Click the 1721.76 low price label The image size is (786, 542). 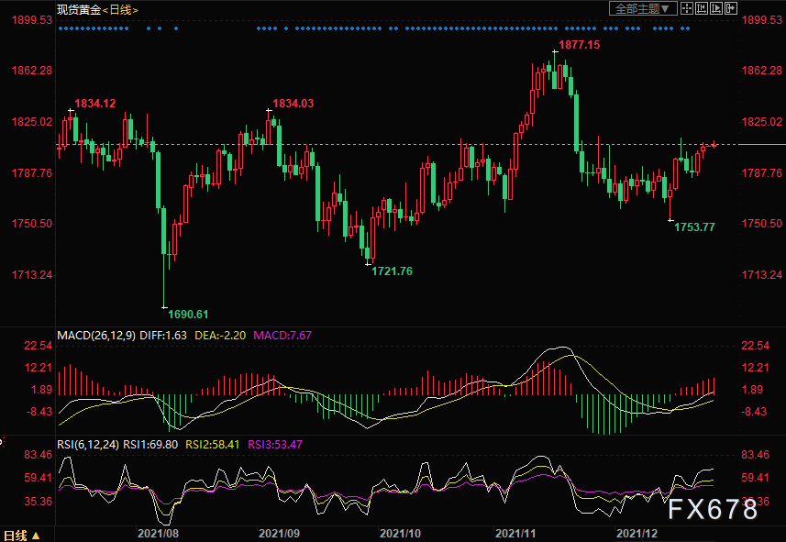(392, 271)
